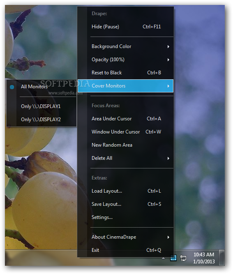
Task: Cover only \\.\DISPLAY2 monitor
Action: coord(42,120)
